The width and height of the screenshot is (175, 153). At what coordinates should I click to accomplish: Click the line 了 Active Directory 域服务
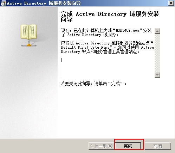click(90, 35)
